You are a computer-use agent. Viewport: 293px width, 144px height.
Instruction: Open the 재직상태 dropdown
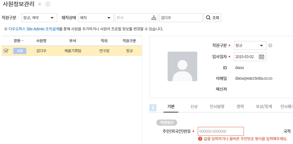(96, 18)
